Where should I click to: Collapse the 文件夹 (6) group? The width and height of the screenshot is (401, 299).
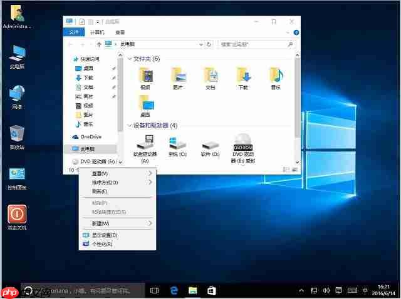pyautogui.click(x=130, y=59)
